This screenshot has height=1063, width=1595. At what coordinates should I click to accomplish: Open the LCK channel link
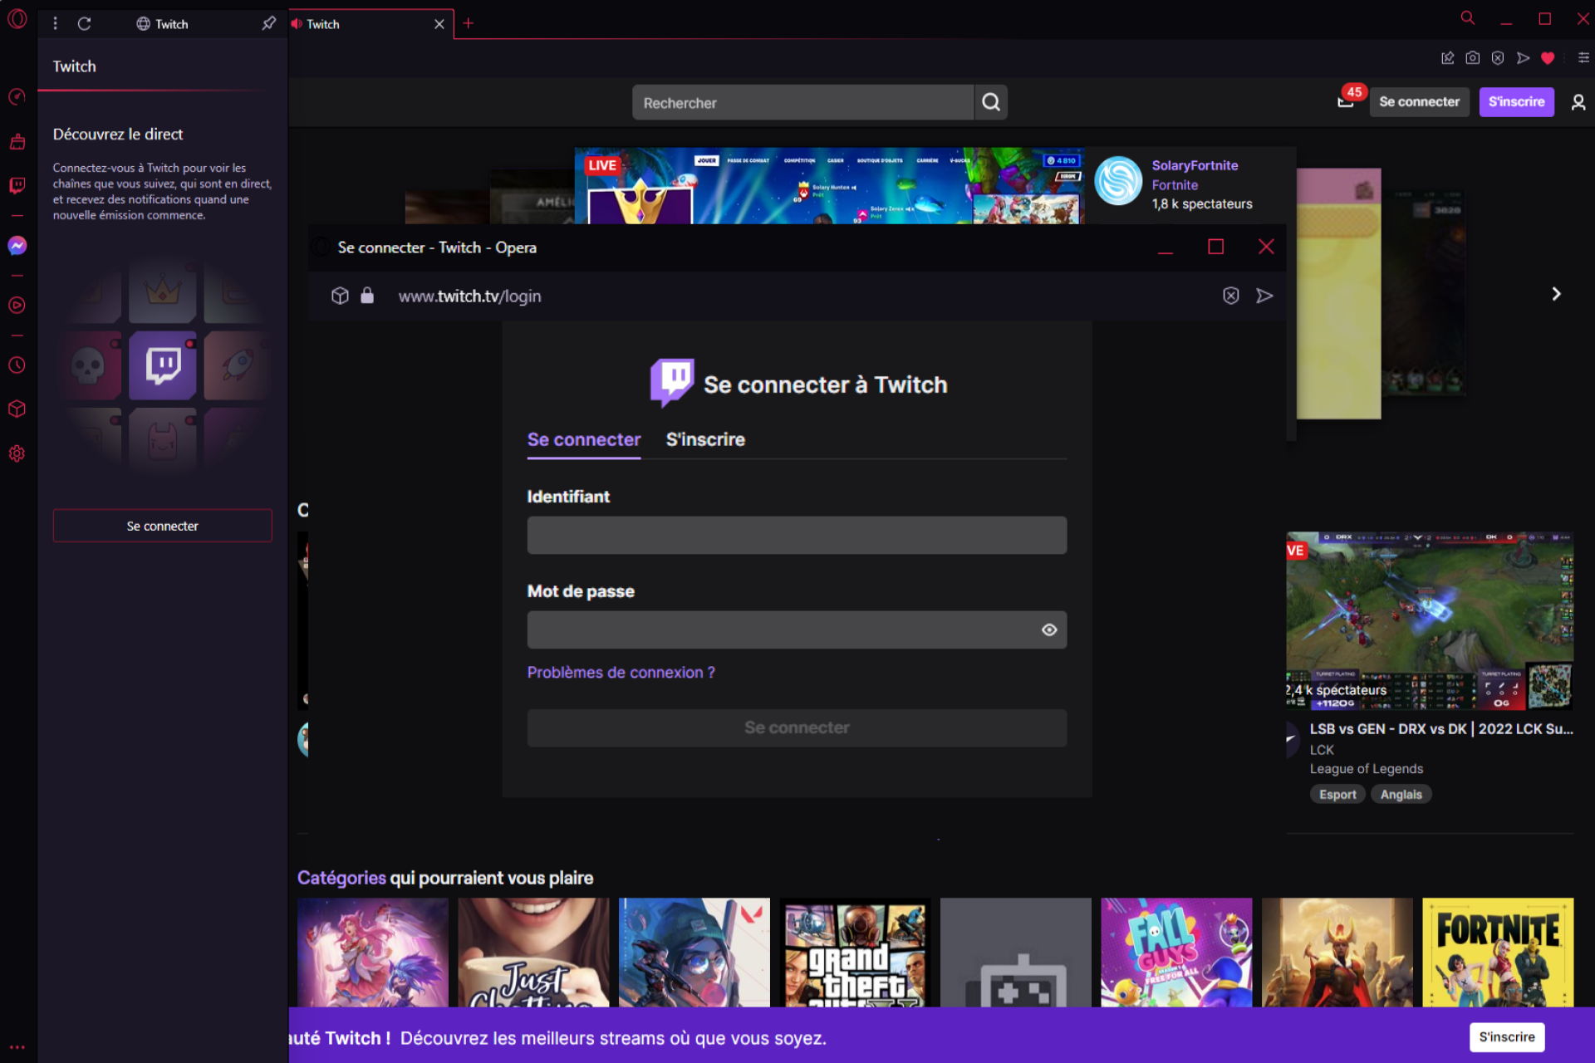click(1322, 750)
